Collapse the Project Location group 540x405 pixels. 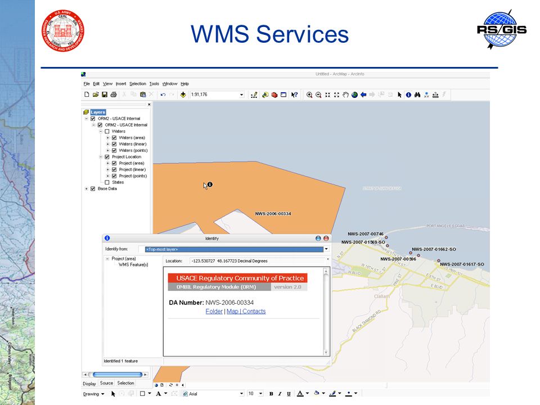pos(101,157)
